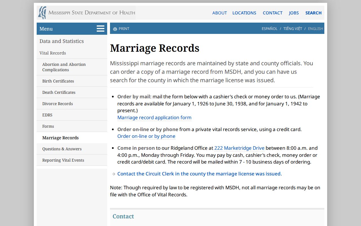Switch language to TIẾNG VIỆT

click(x=293, y=29)
